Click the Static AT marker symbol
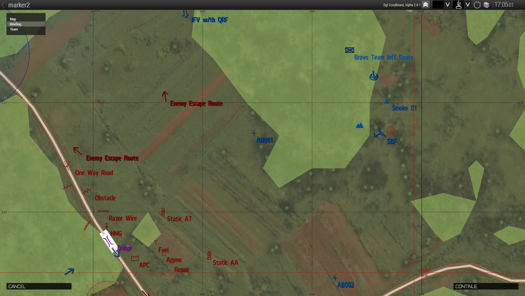 (x=163, y=212)
